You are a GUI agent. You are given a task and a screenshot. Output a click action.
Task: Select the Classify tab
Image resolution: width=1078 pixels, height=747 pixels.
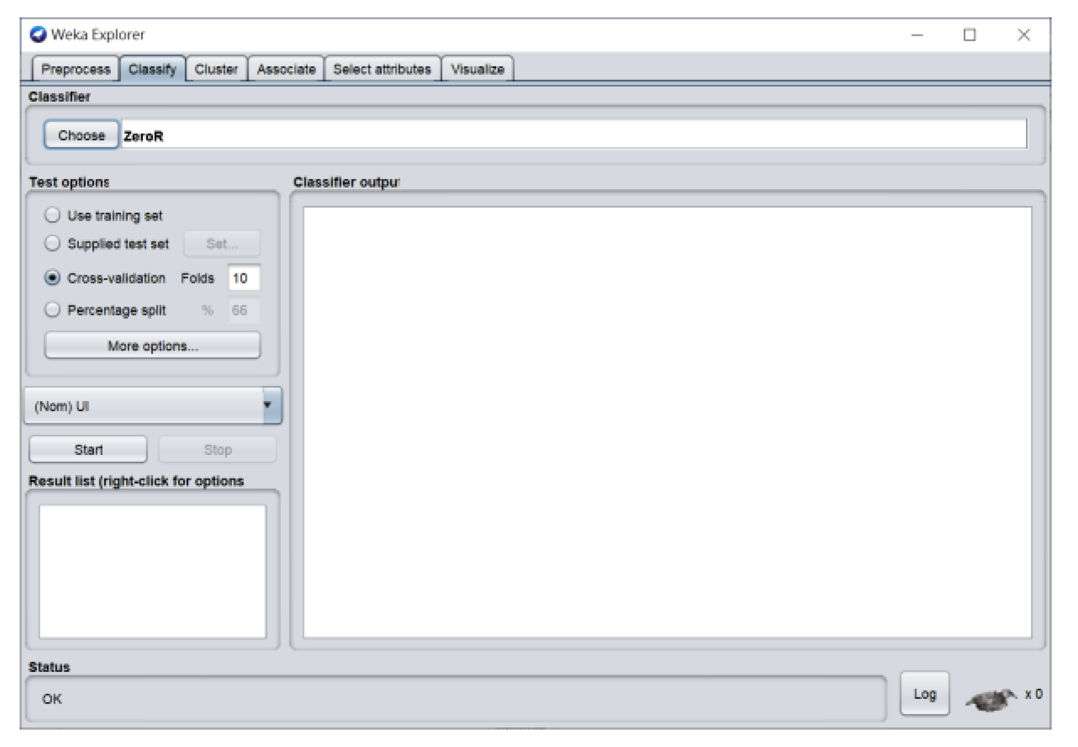pos(152,69)
